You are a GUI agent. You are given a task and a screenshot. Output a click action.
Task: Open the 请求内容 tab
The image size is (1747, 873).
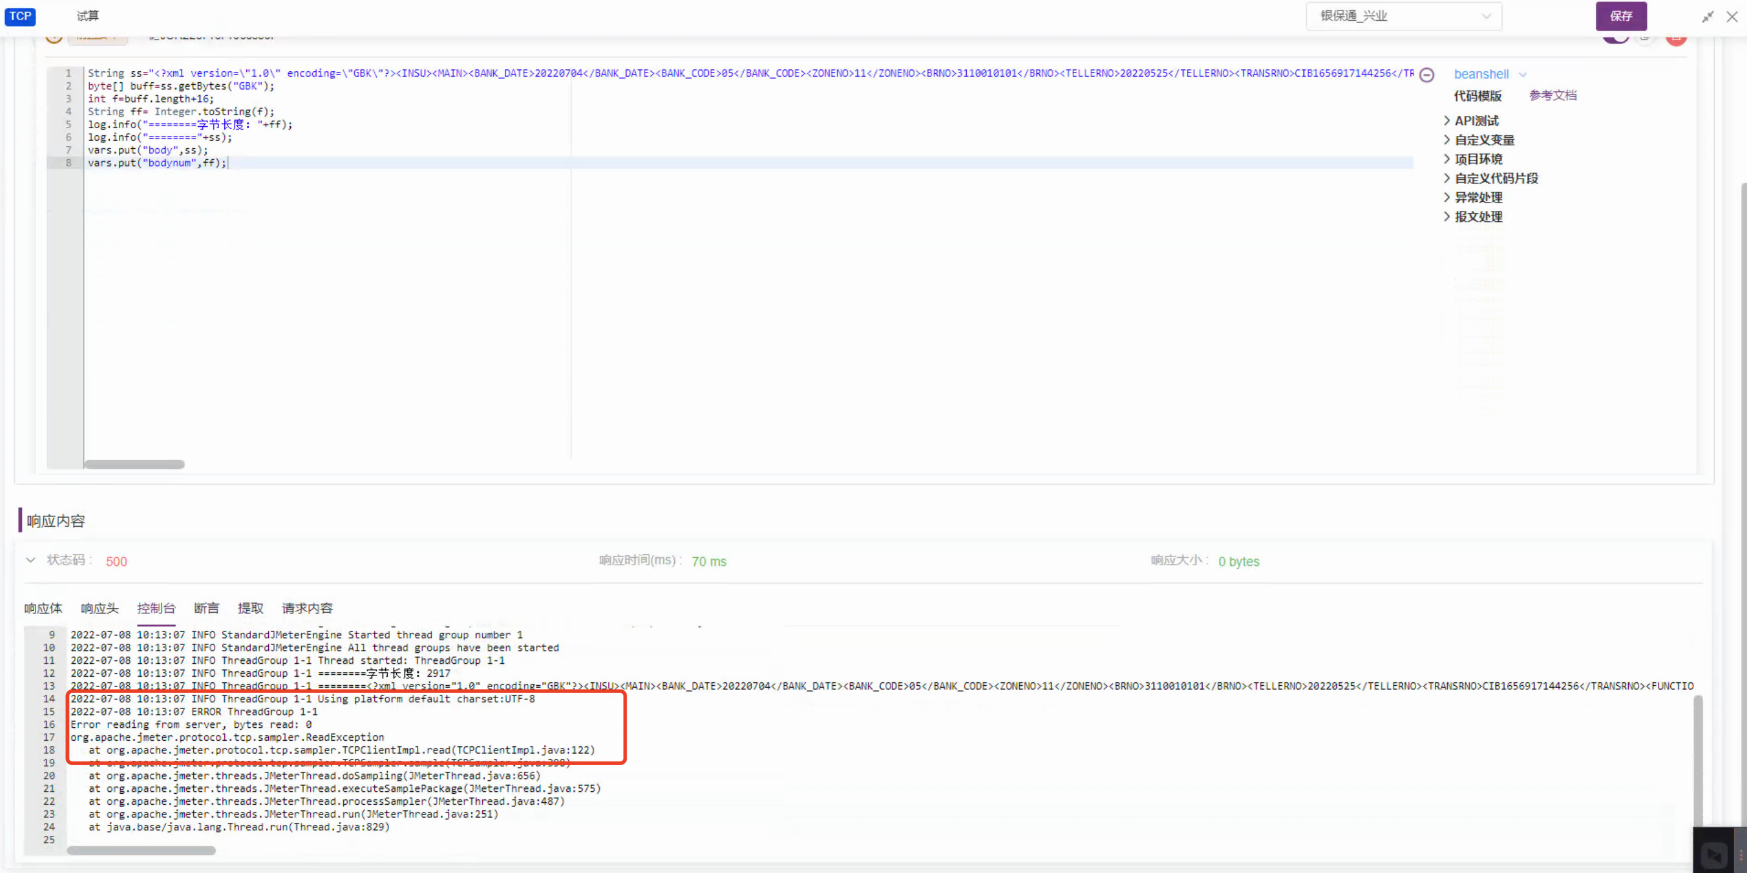307,608
